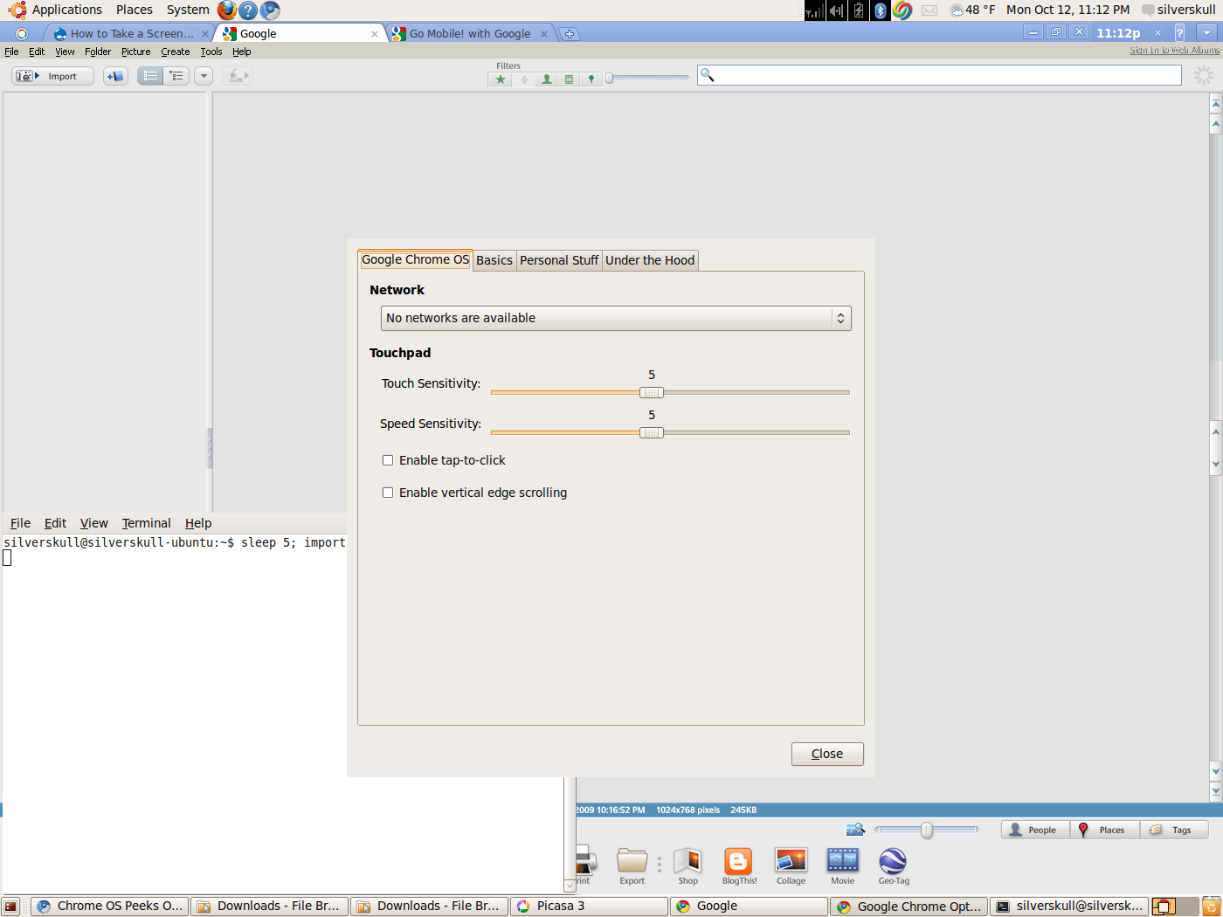Enable vertical edge scrolling checkbox

pyautogui.click(x=388, y=493)
